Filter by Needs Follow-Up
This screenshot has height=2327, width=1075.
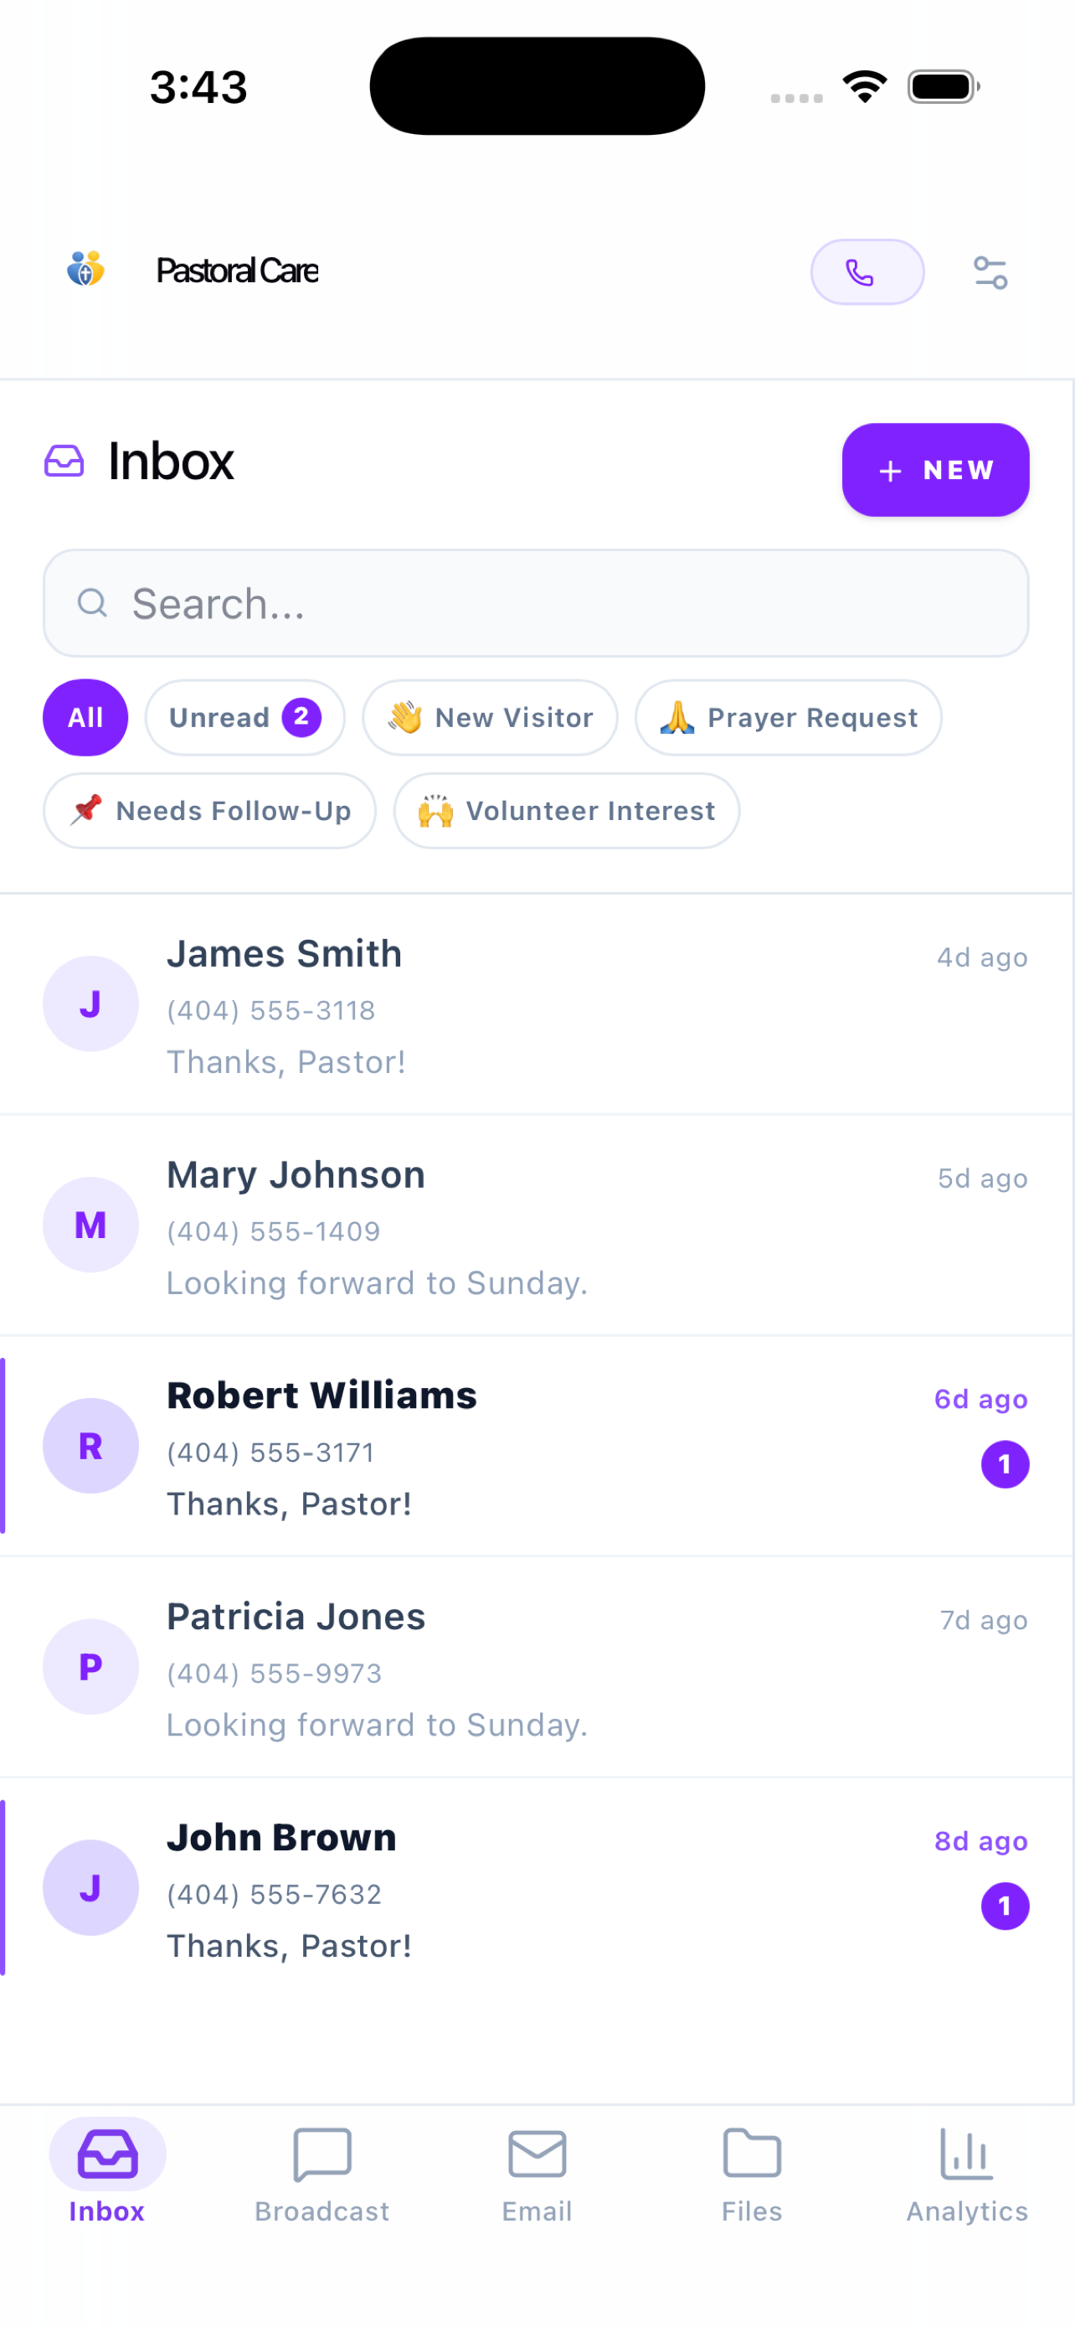pyautogui.click(x=209, y=810)
